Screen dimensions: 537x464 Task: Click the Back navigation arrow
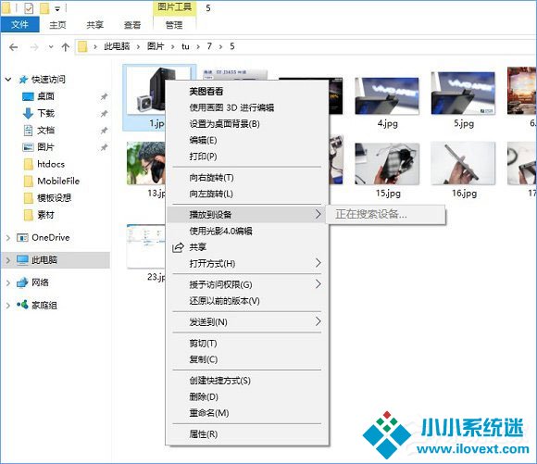click(13, 47)
